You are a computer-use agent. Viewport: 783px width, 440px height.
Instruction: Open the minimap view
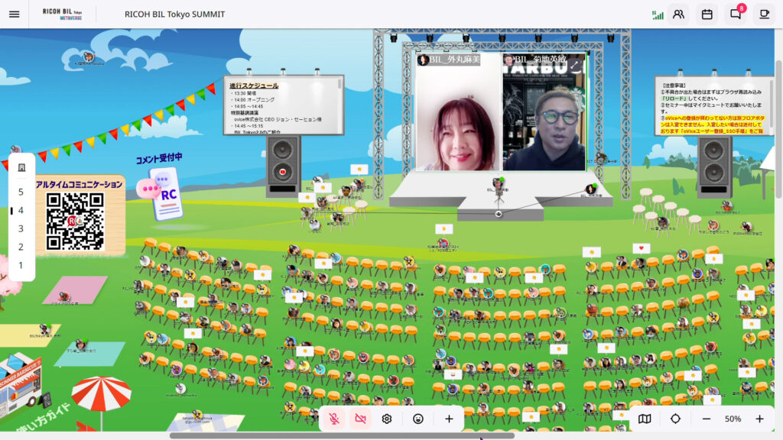pos(645,419)
